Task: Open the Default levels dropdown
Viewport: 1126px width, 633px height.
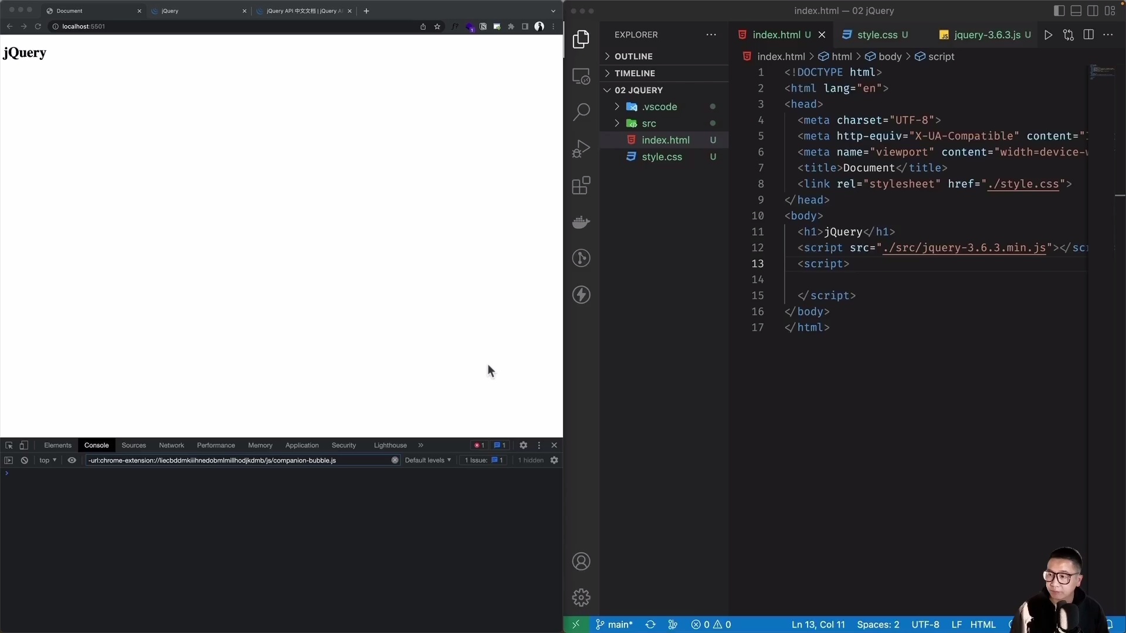Action: [x=428, y=460]
